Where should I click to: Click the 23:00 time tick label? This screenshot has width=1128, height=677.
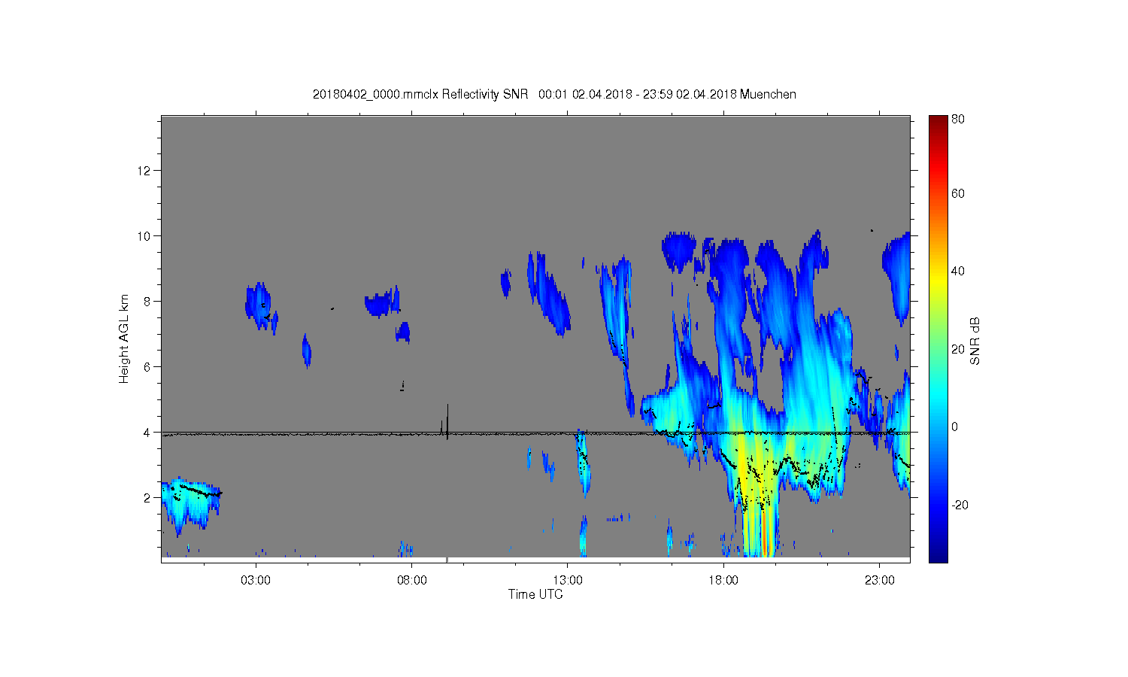[880, 581]
